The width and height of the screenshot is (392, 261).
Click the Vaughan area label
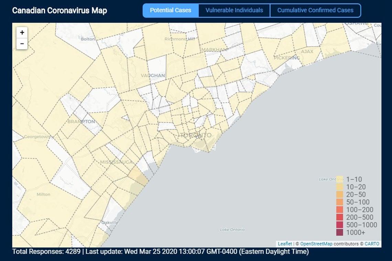tap(153, 75)
